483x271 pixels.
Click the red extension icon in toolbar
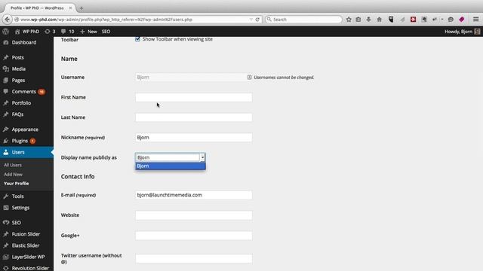413,20
